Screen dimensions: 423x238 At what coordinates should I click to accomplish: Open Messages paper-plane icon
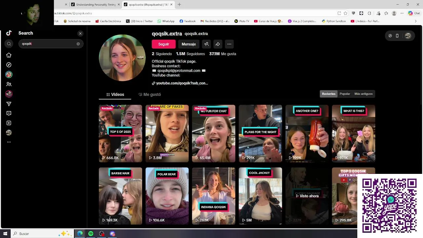(9, 104)
